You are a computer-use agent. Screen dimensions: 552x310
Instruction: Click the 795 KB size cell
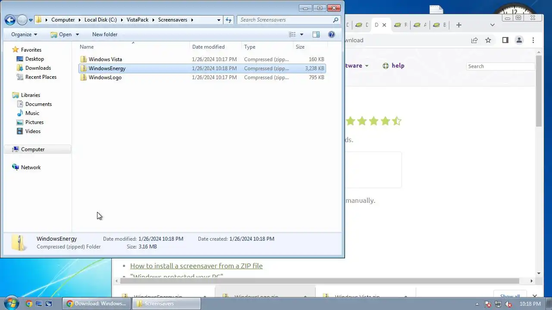317,77
